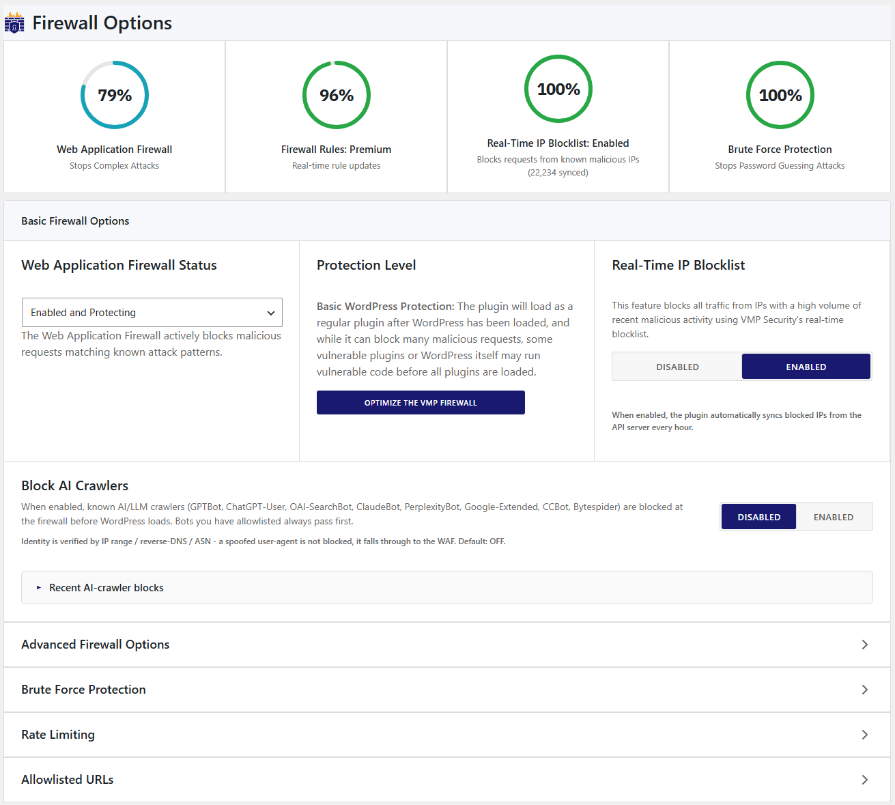Click the Block AI Crawlers heading
This screenshot has width=895, height=805.
(x=75, y=485)
